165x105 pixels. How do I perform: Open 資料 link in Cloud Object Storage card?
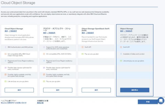point(6,31)
